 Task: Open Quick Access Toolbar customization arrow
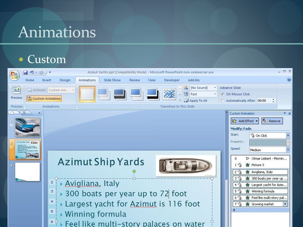[50, 72]
